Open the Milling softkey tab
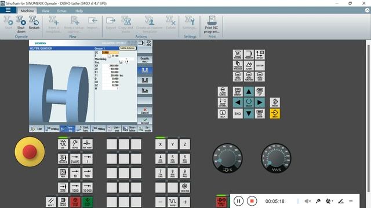The height and width of the screenshot is (208, 371). (x=99, y=129)
